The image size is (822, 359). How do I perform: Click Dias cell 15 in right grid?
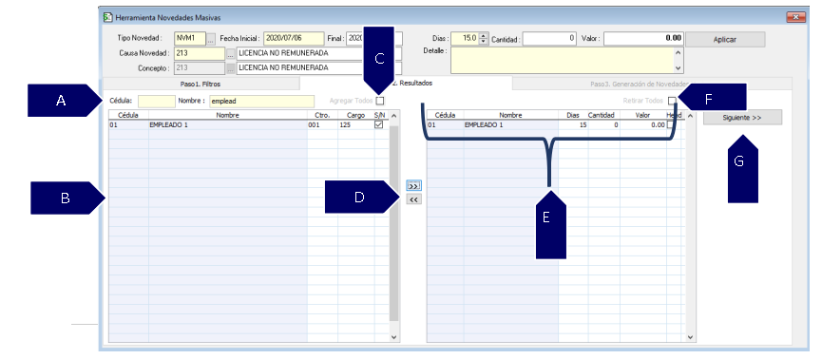click(573, 125)
